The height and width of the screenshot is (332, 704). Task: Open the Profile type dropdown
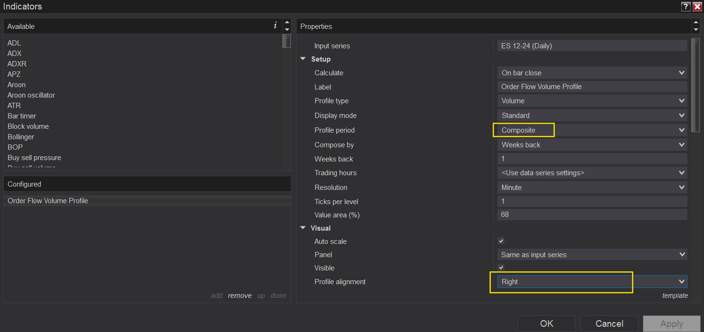coord(592,101)
